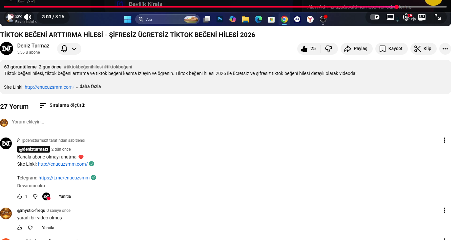Click the 5,56 B abone subscriber count
Image resolution: width=458 pixels, height=240 pixels.
point(29,52)
